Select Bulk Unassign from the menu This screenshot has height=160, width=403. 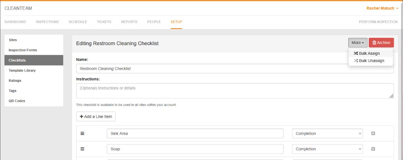[371, 61]
